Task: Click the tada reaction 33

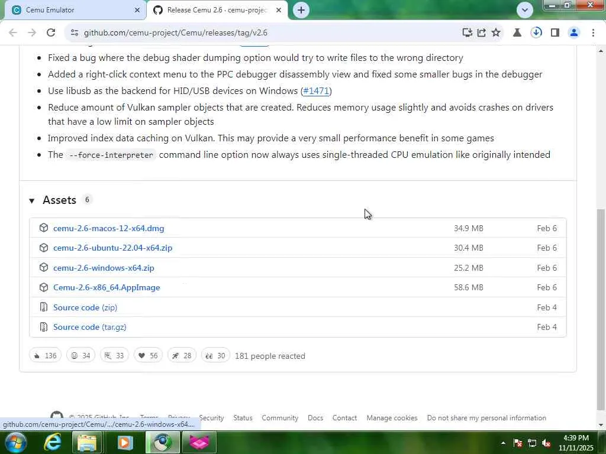Action: [114, 355]
